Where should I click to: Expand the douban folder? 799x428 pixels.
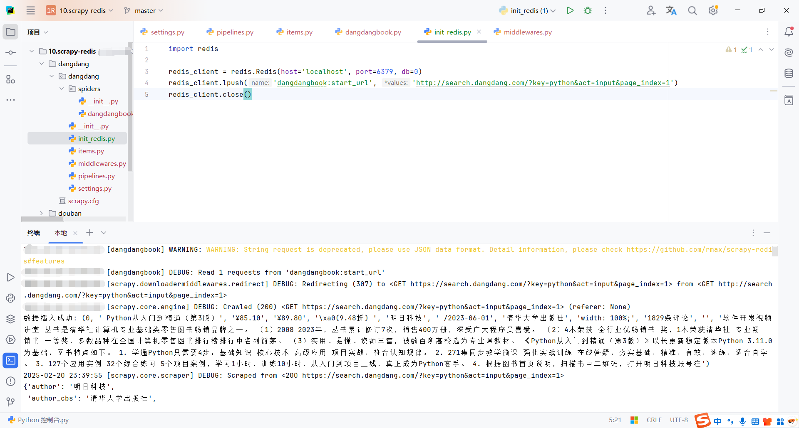pyautogui.click(x=42, y=213)
